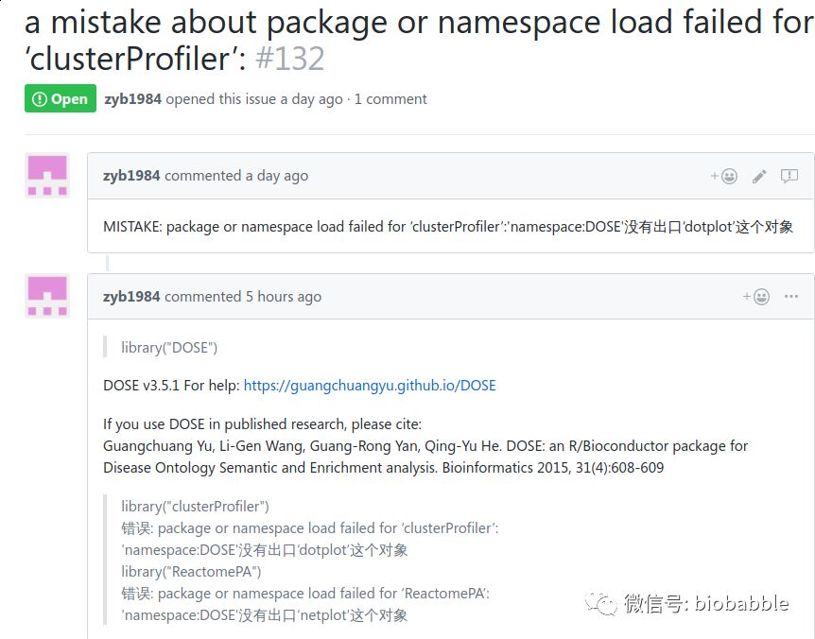The image size is (815, 639).
Task: Click the issue number #132
Action: coord(290,59)
